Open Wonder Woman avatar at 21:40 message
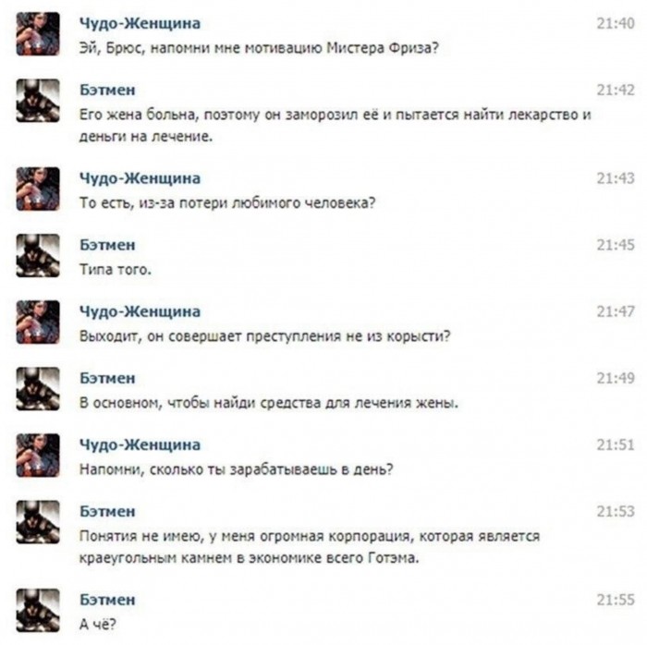The image size is (647, 645). (38, 34)
